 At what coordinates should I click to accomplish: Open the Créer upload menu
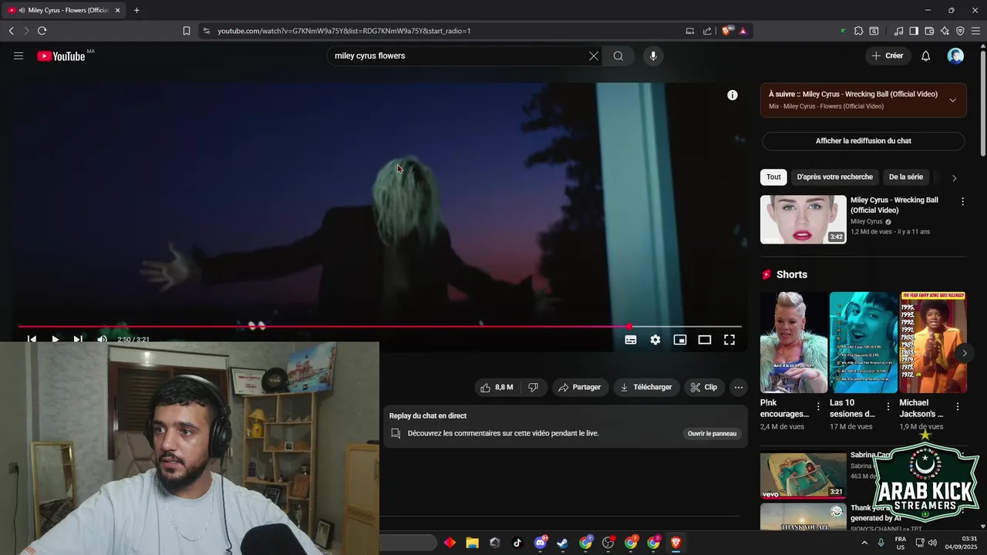click(x=888, y=56)
